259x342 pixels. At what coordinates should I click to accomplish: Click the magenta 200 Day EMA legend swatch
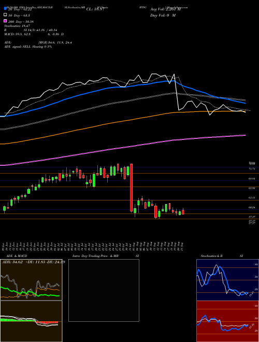pyautogui.click(x=6, y=21)
